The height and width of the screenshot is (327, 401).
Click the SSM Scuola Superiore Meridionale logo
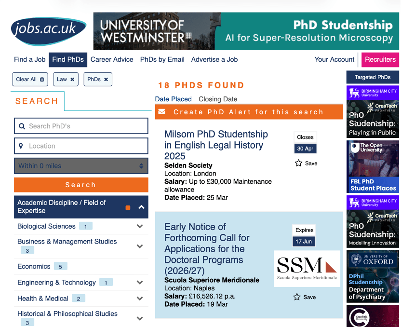[307, 269]
